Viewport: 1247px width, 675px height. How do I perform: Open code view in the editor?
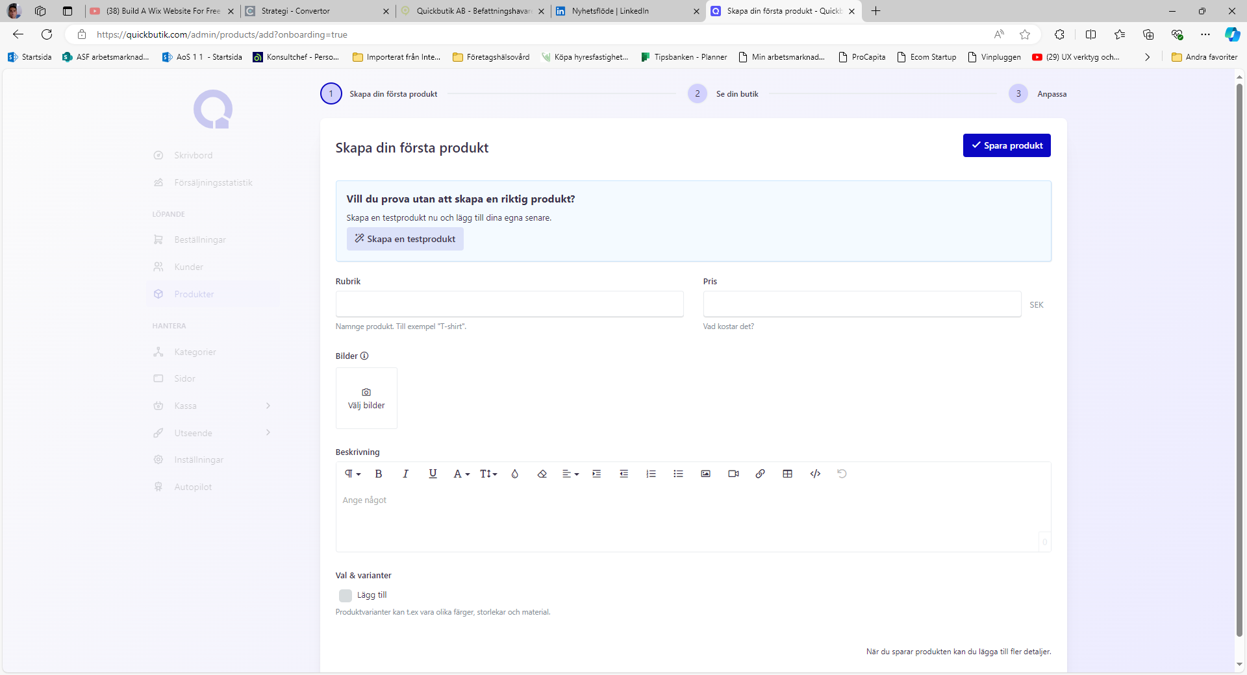815,474
